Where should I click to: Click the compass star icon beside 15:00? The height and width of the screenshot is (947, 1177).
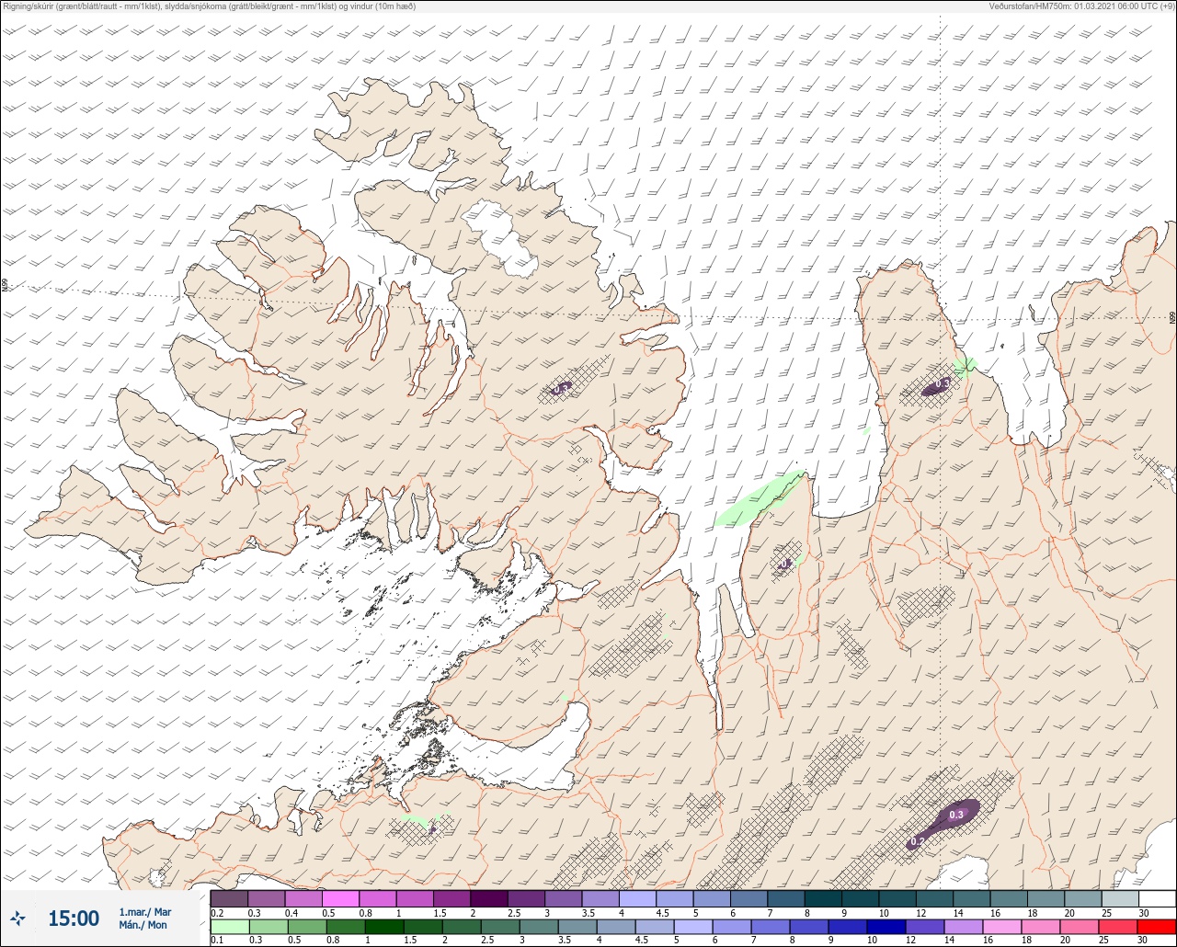click(17, 918)
